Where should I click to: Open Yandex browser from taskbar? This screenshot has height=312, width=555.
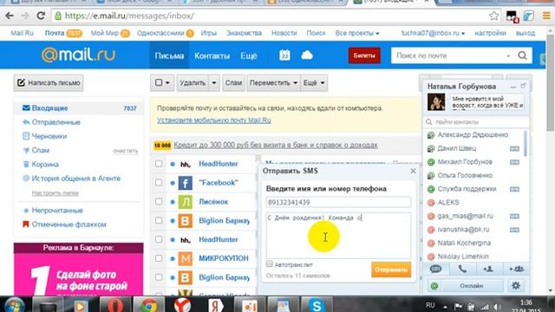(x=183, y=305)
